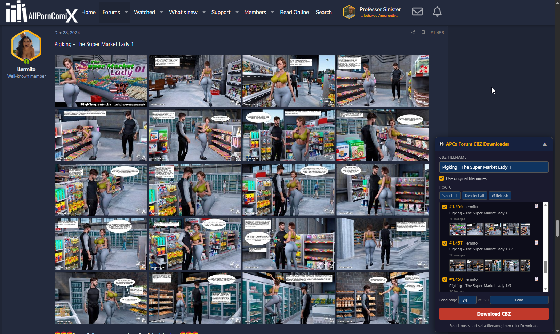This screenshot has width=560, height=334.
Task: Click the main page scrollbar thumb
Action: point(557,228)
